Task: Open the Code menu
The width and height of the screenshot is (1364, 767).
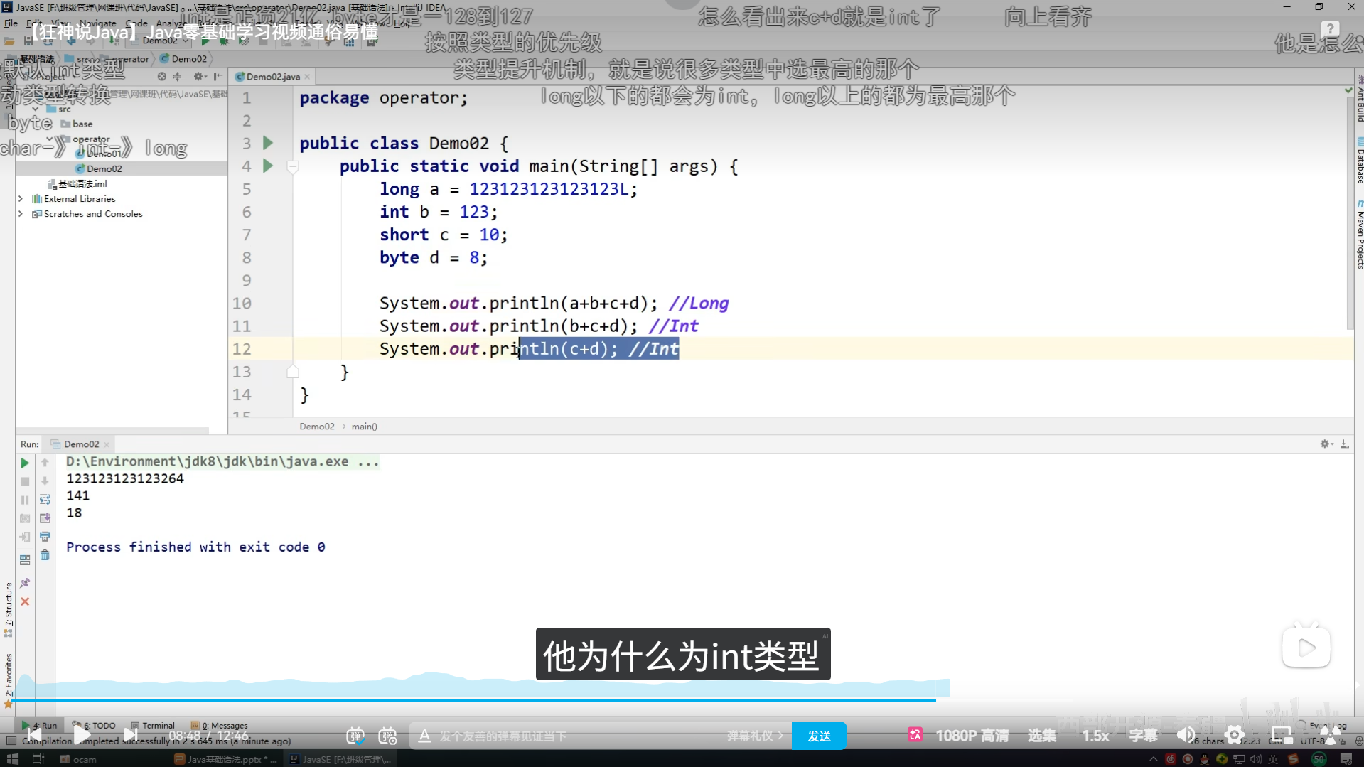Action: click(x=136, y=23)
